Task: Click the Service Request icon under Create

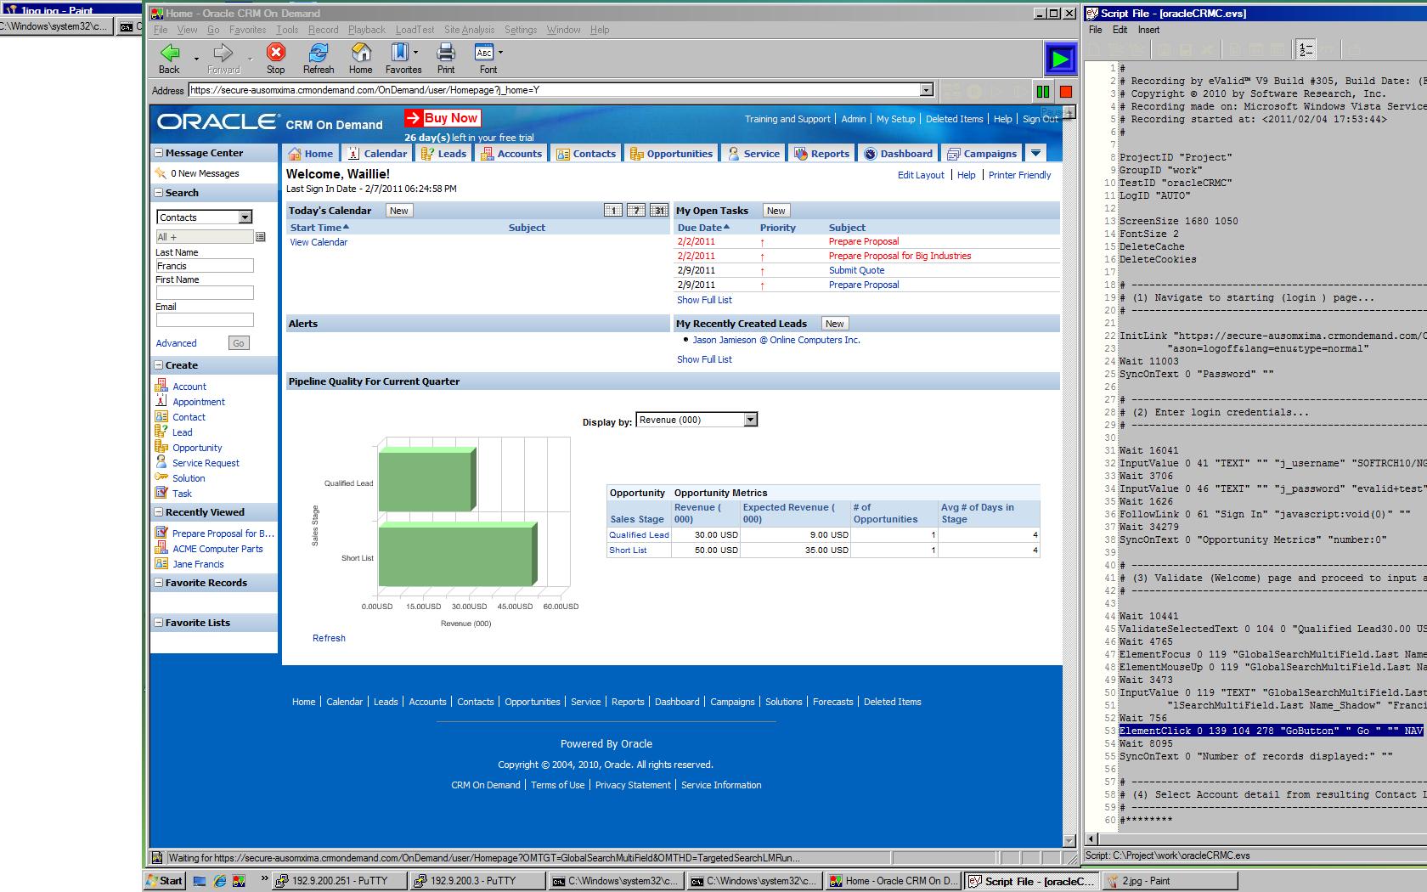Action: pyautogui.click(x=161, y=462)
